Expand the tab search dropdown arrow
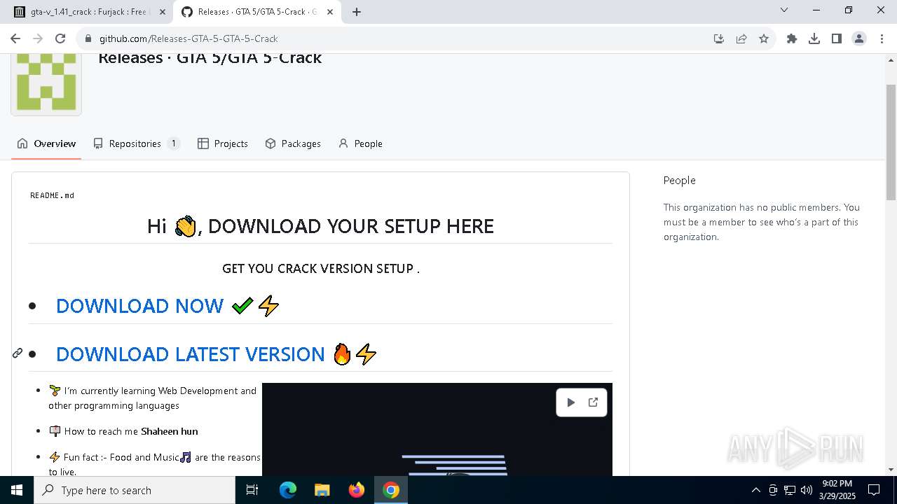 [784, 10]
